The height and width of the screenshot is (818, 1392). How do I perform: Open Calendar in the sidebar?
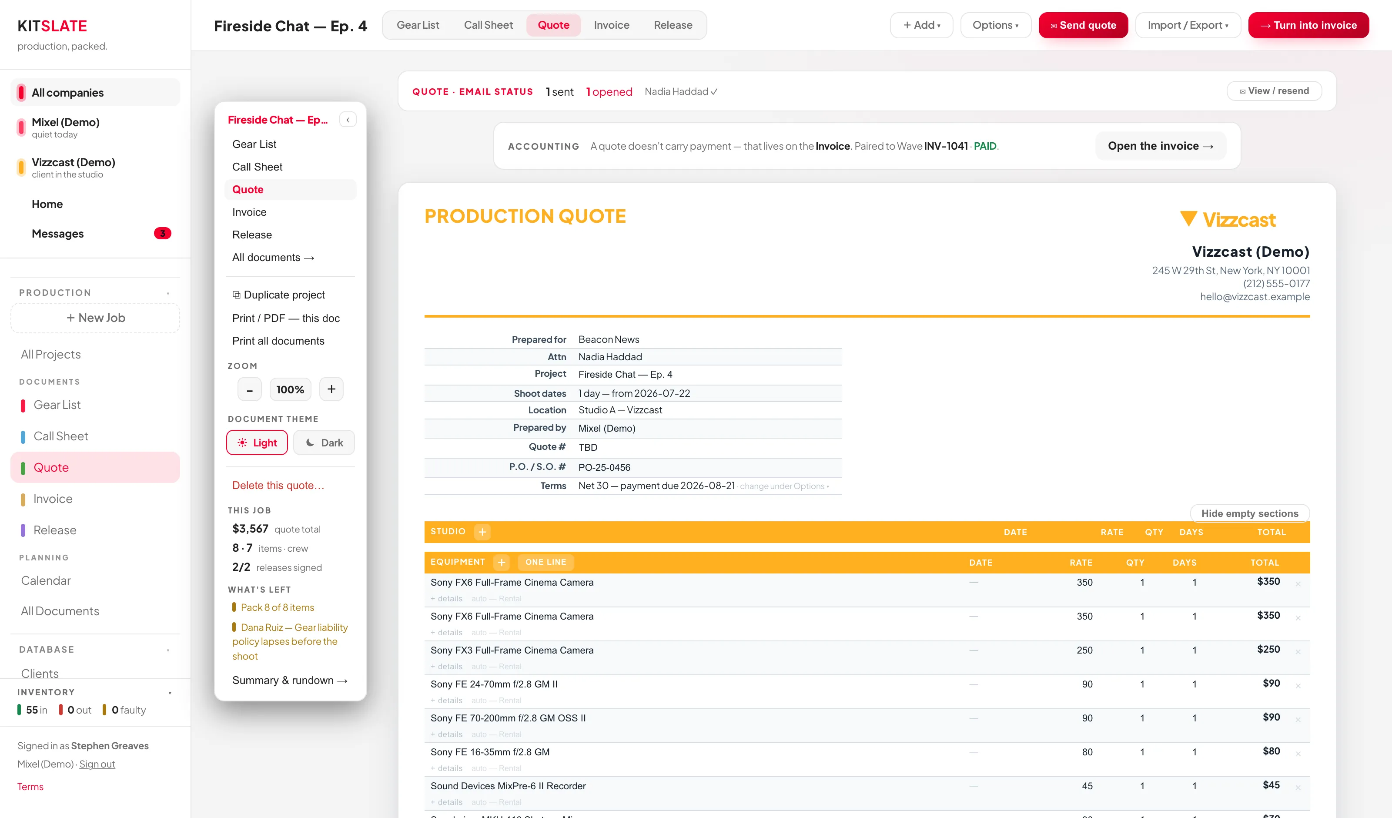(46, 580)
